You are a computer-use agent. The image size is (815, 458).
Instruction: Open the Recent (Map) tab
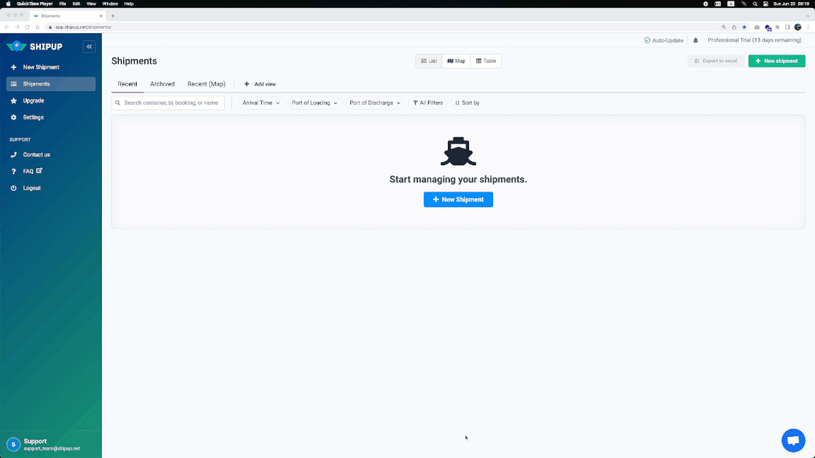207,84
